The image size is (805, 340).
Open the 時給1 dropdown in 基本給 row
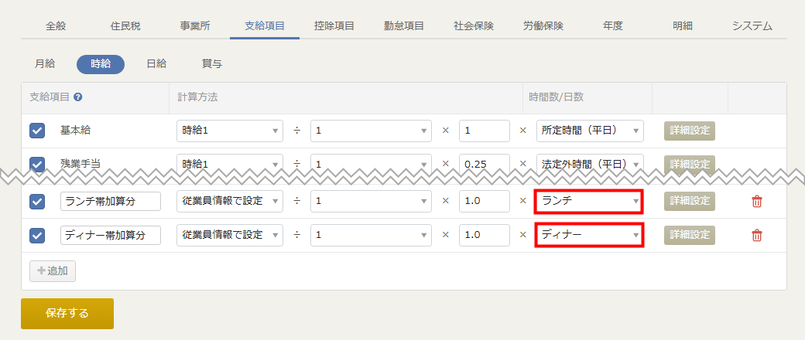(x=229, y=131)
